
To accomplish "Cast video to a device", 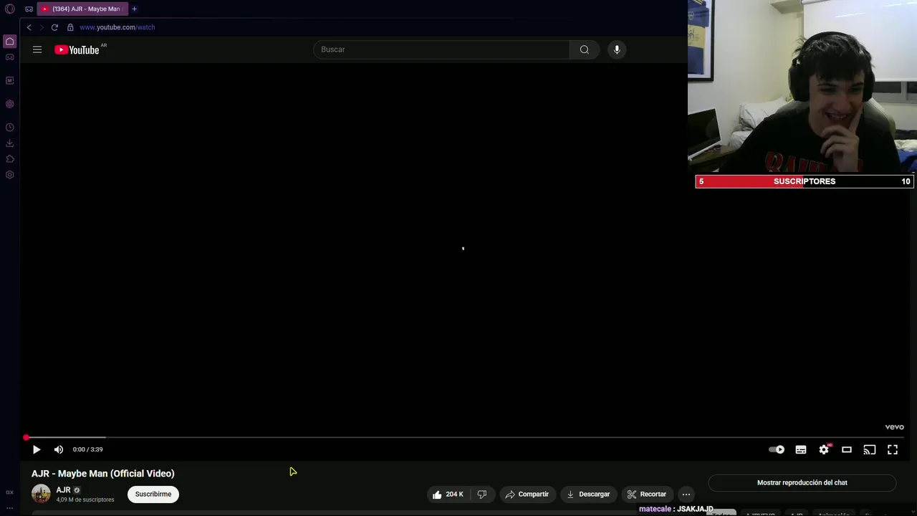I will (x=870, y=449).
